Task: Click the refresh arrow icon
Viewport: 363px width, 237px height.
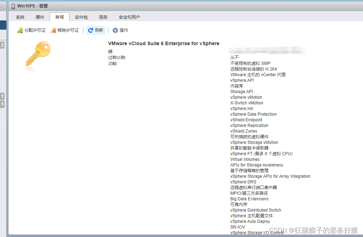Action: [x=91, y=30]
